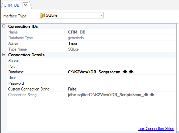This screenshot has width=179, height=133.
Task: Click the Port value field
Action: pos(121,66)
